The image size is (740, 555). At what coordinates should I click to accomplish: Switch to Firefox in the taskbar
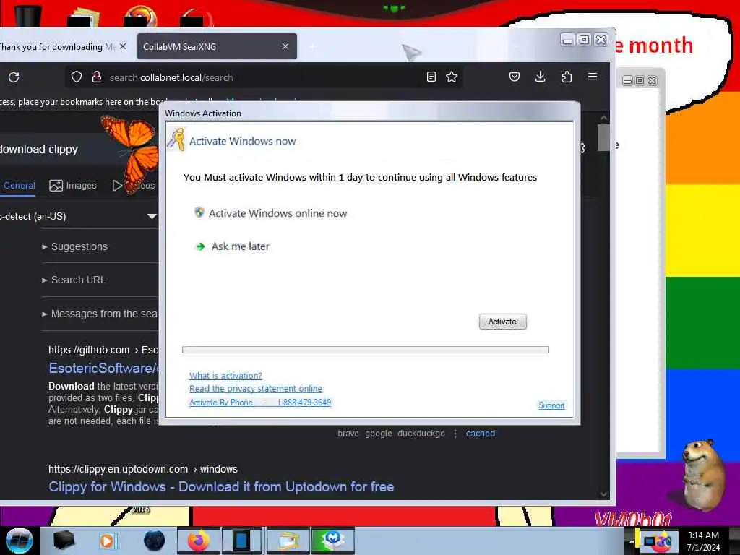click(198, 541)
